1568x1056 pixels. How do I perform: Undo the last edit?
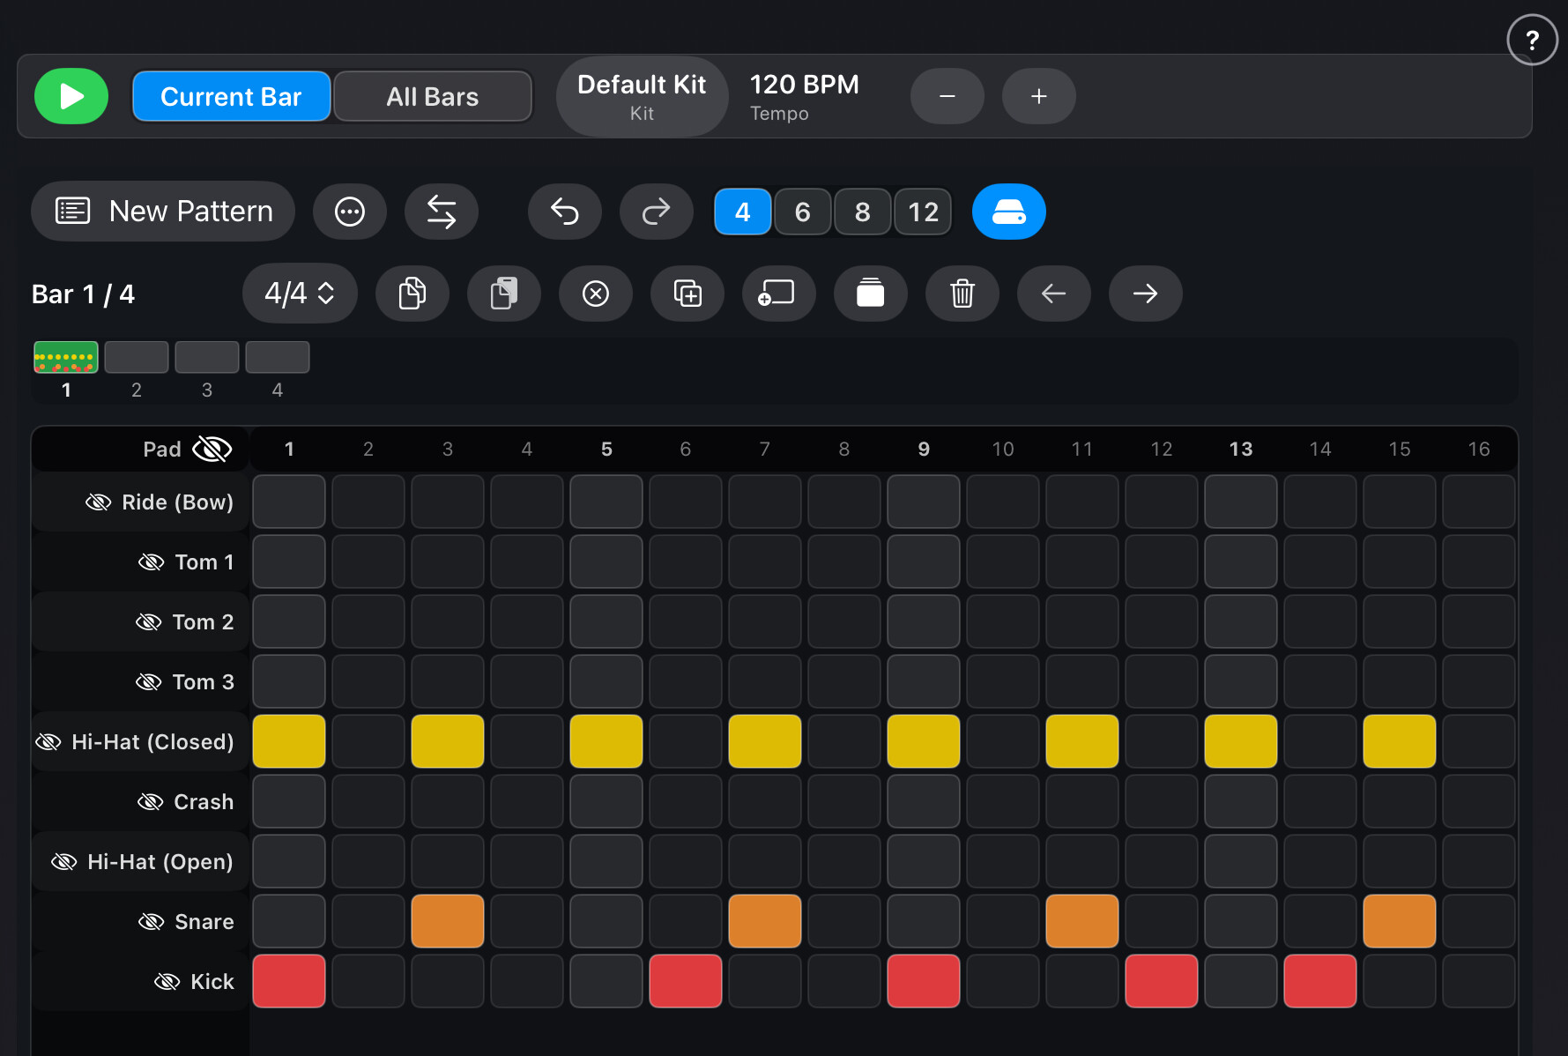click(565, 212)
